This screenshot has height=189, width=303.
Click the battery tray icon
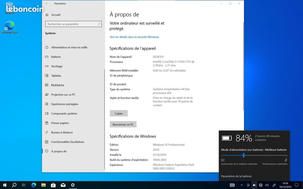(x=255, y=185)
